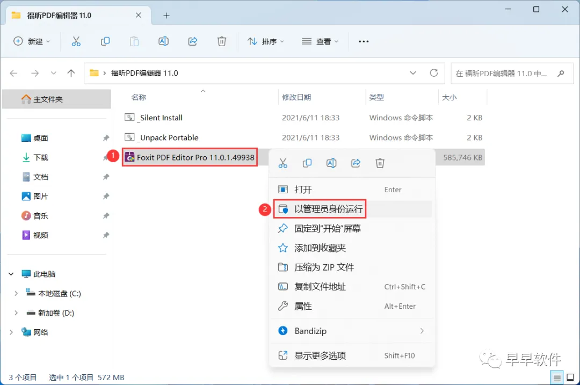Click the Cut icon in the top toolbar
This screenshot has height=385, width=580.
pyautogui.click(x=76, y=41)
